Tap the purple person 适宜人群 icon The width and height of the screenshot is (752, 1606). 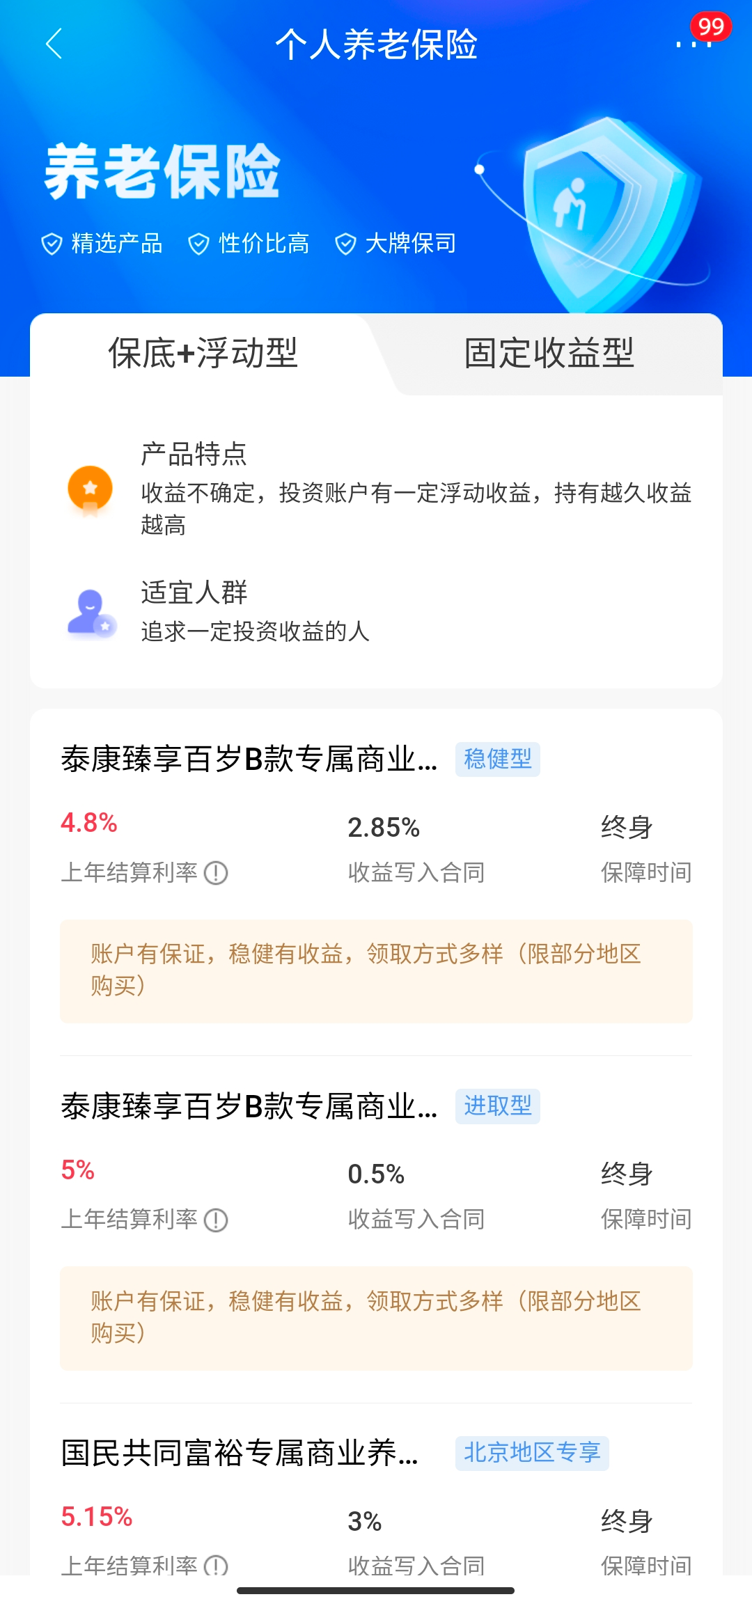[91, 613]
